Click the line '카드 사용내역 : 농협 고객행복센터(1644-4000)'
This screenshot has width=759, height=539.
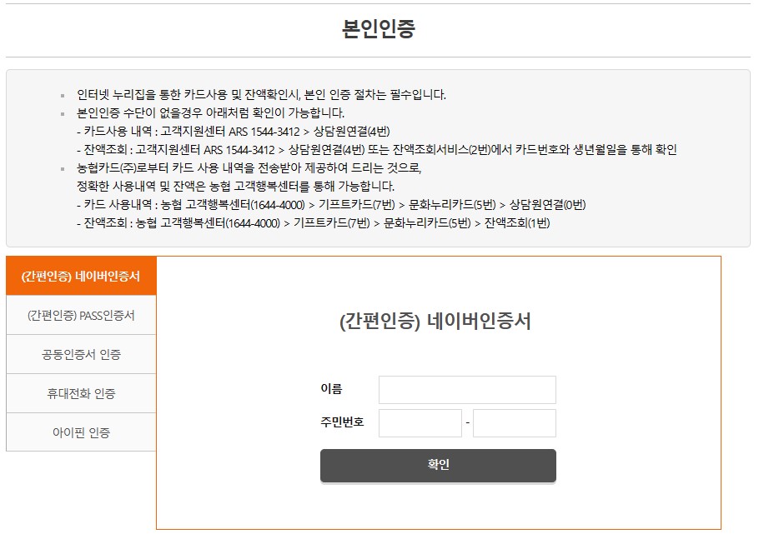pos(331,204)
